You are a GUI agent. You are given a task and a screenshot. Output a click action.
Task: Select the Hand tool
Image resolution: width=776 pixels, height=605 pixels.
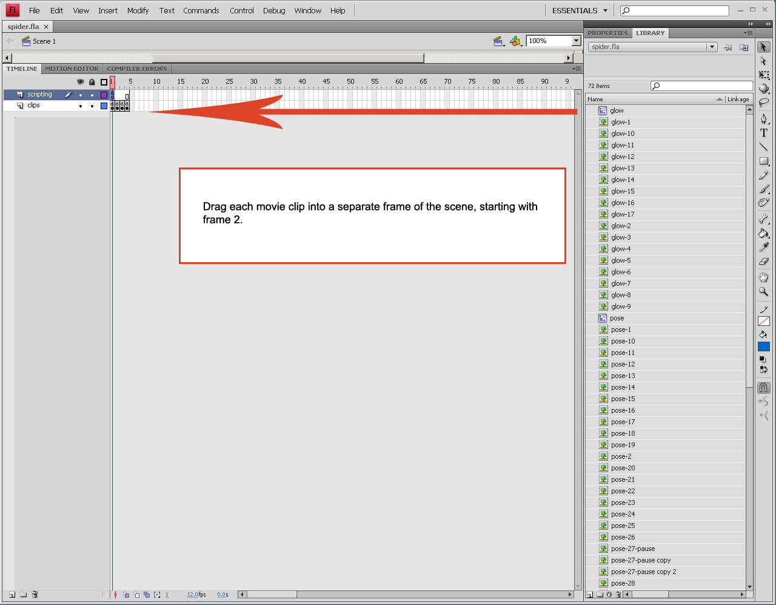click(763, 277)
